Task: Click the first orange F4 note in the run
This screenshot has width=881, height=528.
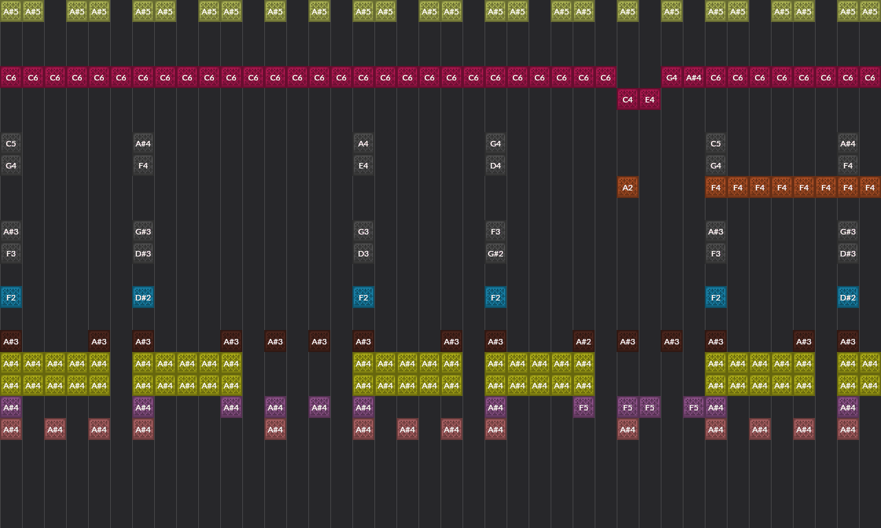Action: pos(715,187)
